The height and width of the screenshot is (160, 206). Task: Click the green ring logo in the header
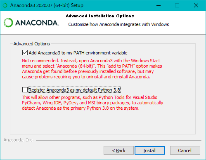tap(8, 23)
